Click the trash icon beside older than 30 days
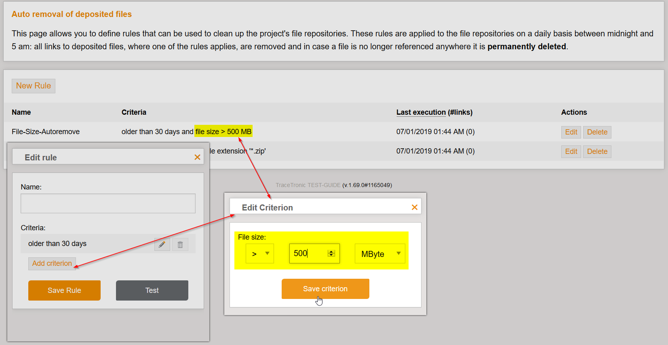Viewport: 668px width, 345px height. click(x=180, y=244)
